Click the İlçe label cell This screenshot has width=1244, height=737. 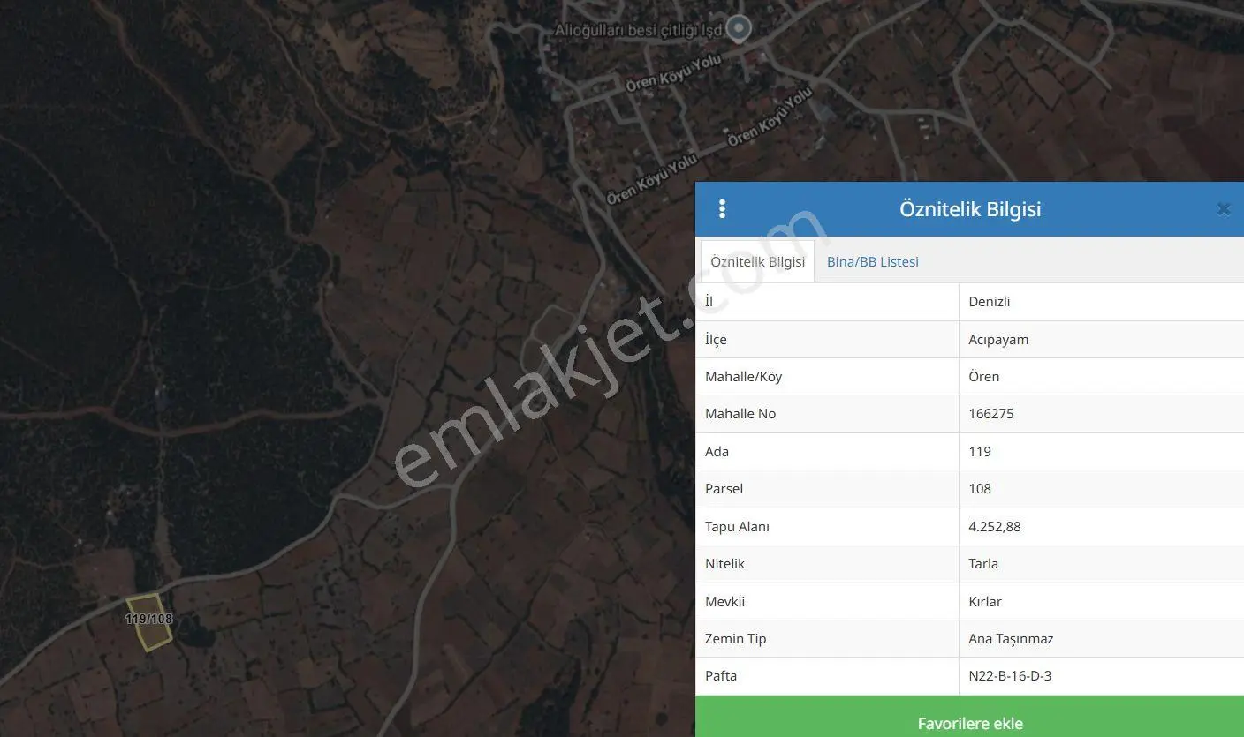coord(827,340)
